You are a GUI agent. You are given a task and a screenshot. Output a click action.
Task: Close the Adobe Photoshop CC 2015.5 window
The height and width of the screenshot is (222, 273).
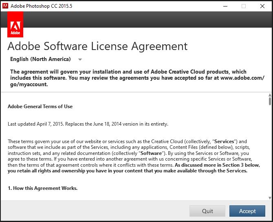pos(262,6)
